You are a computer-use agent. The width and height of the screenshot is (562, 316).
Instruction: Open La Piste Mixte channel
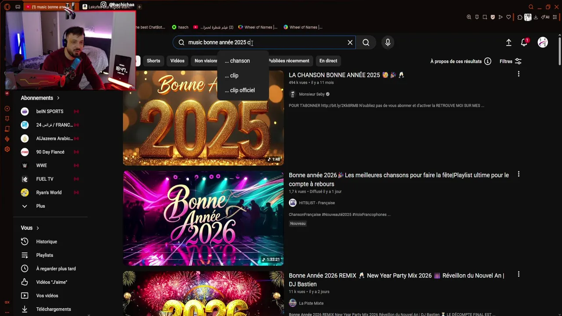click(311, 303)
